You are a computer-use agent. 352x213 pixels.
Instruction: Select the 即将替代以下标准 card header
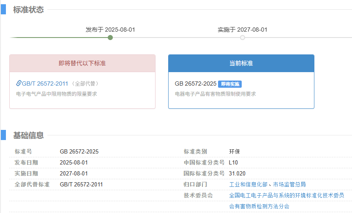82,63
